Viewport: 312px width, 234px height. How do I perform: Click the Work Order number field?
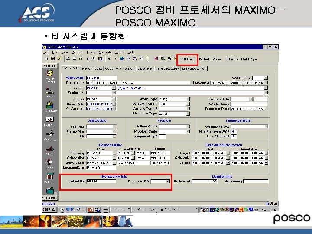(x=101, y=78)
